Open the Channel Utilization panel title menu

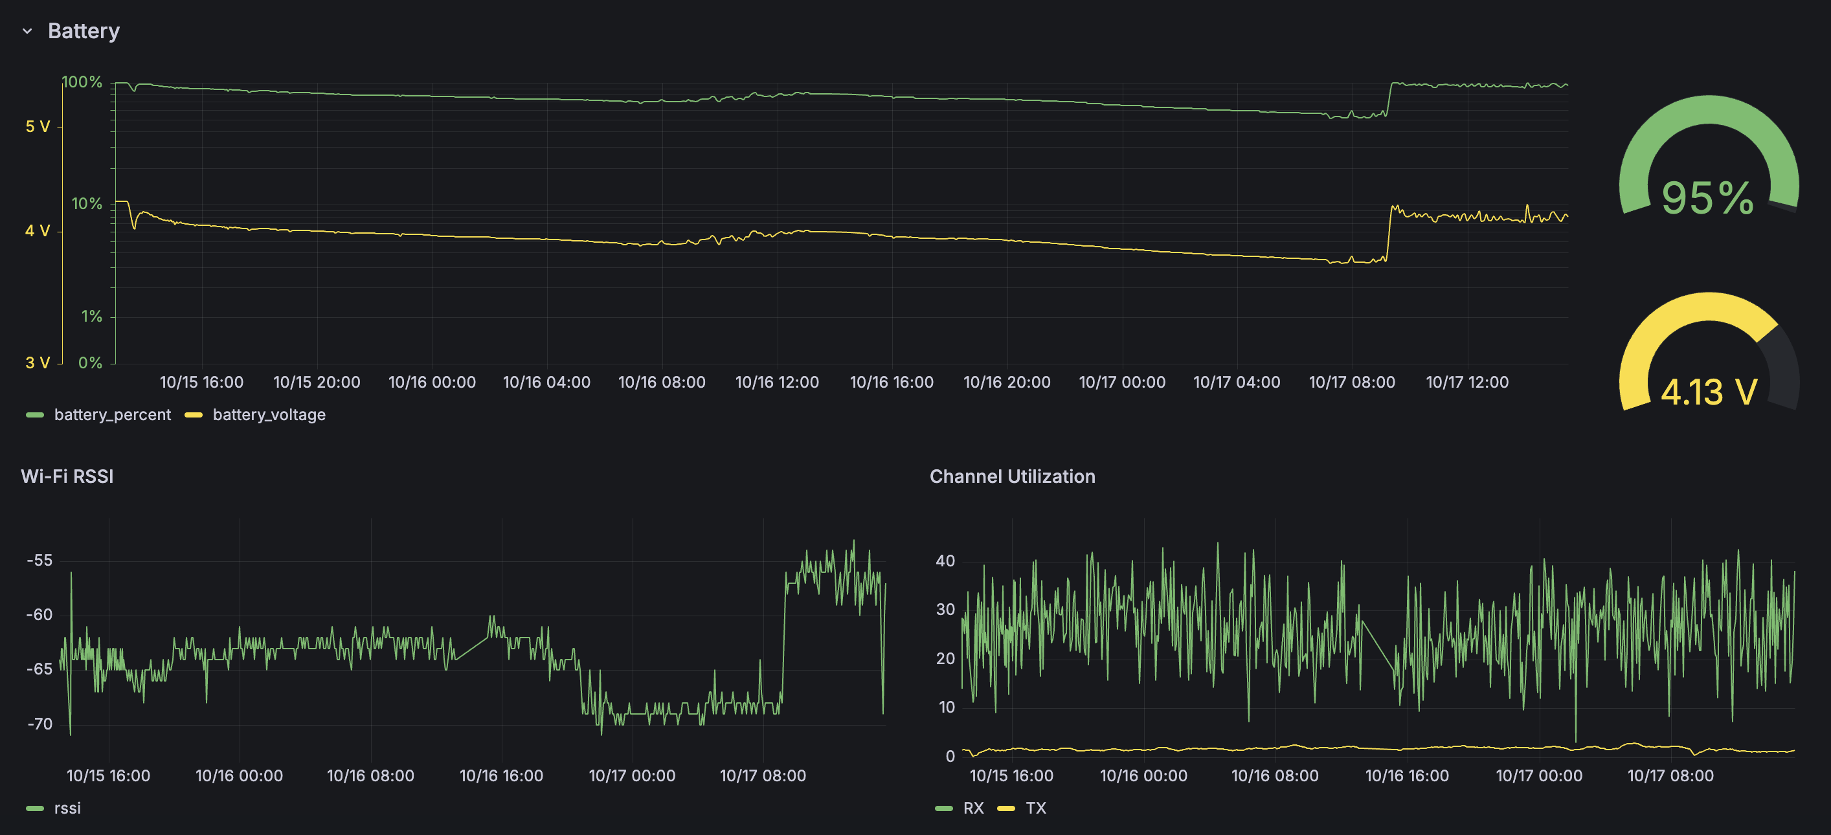tap(1011, 476)
